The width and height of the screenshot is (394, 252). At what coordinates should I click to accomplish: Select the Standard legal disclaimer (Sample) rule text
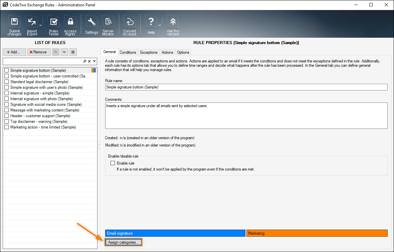coord(39,82)
